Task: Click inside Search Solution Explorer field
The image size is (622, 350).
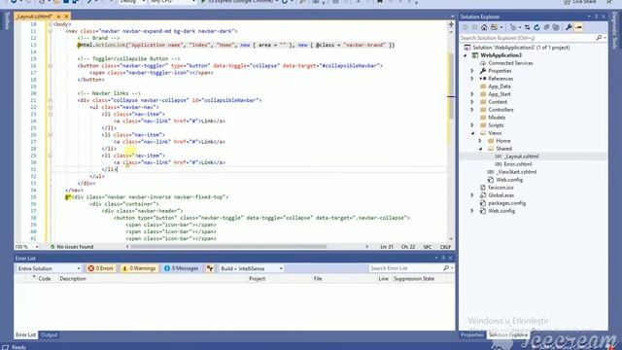Action: click(528, 38)
